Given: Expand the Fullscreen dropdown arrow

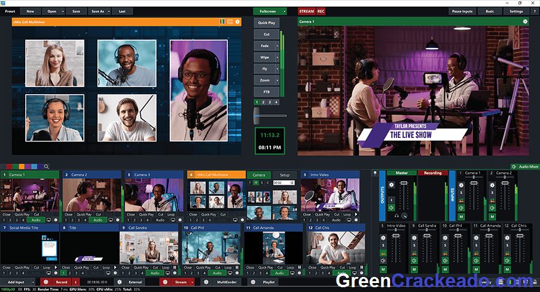Looking at the screenshot, I should [x=283, y=11].
